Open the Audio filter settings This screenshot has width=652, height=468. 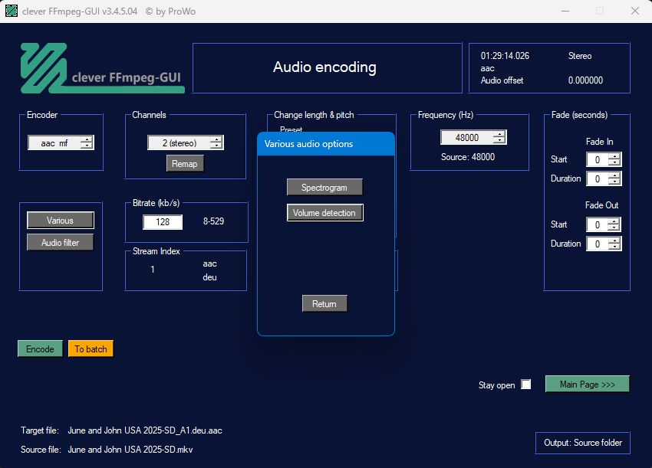pos(61,243)
